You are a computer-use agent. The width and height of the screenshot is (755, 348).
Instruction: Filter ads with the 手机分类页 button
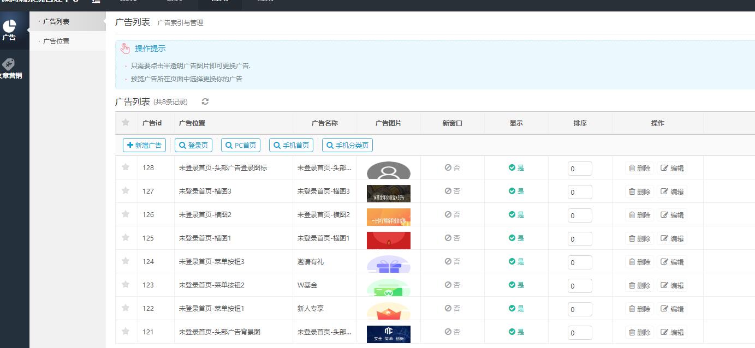(347, 145)
